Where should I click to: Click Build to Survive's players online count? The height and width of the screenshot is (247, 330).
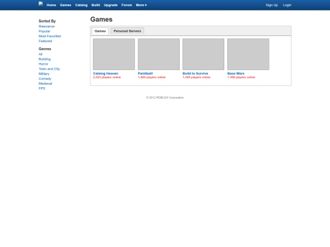[196, 77]
